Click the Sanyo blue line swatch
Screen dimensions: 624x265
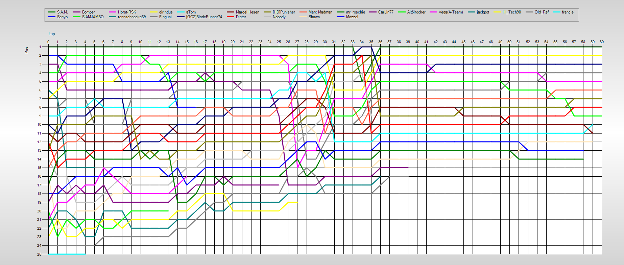click(52, 17)
